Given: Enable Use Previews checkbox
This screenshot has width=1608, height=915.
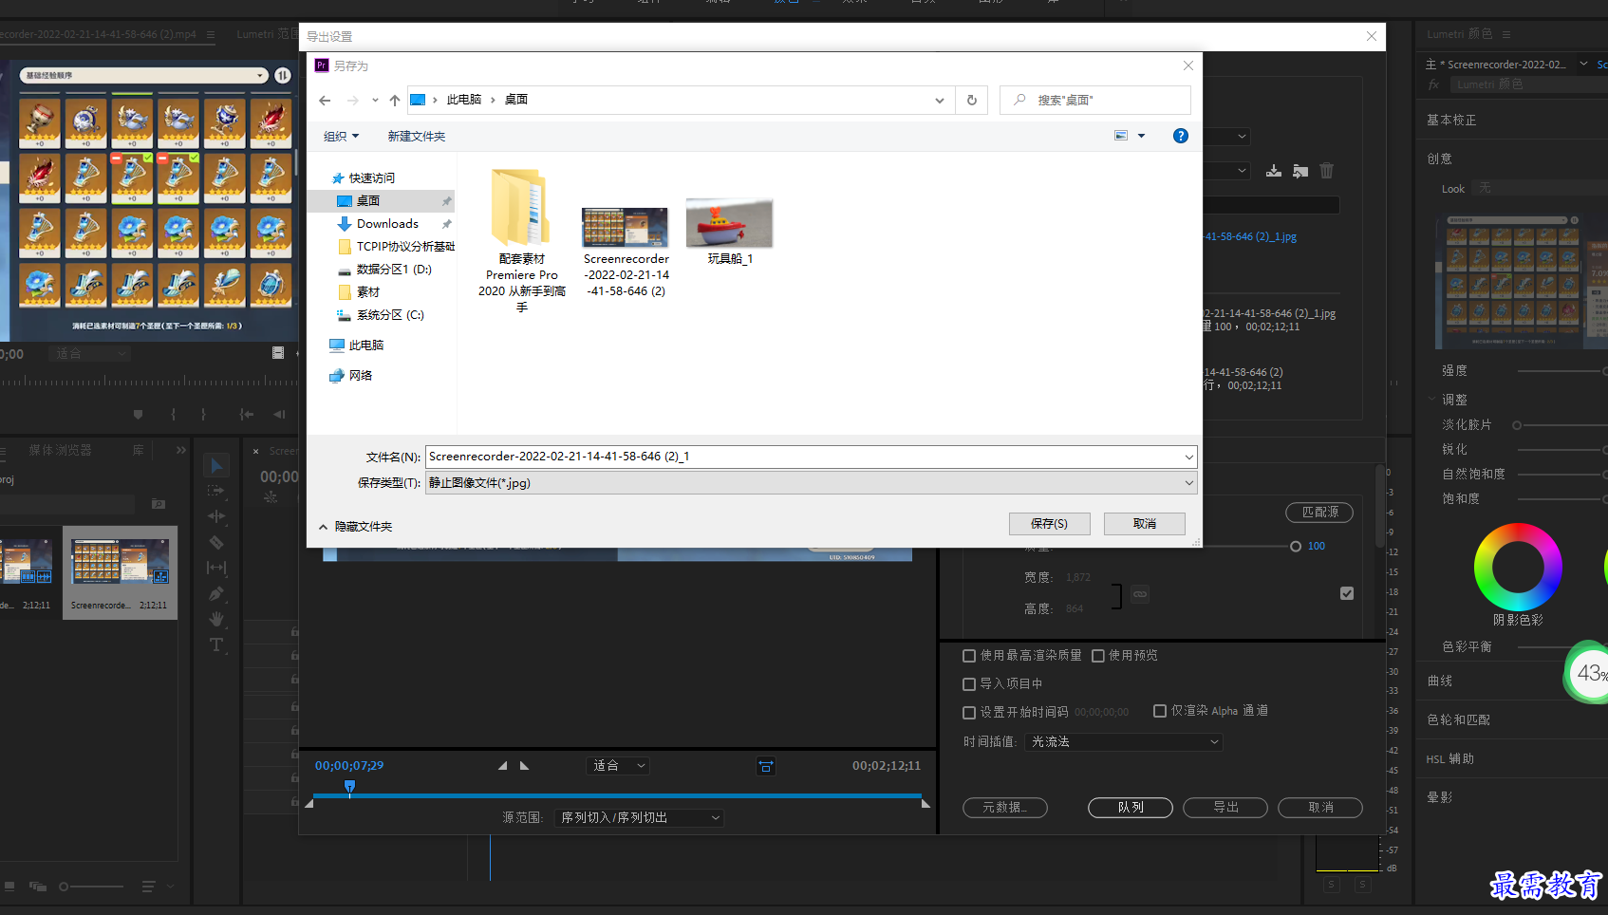Looking at the screenshot, I should pyautogui.click(x=1098, y=656).
